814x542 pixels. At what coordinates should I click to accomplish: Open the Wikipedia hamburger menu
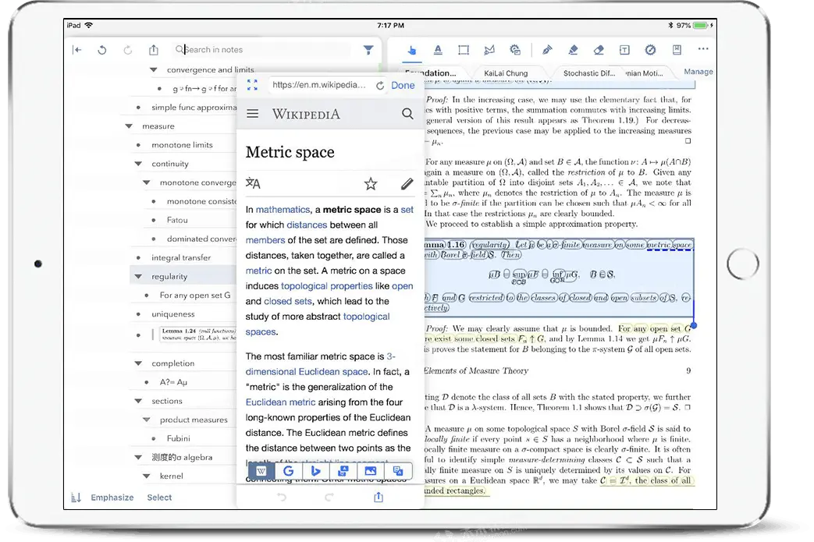pyautogui.click(x=253, y=114)
